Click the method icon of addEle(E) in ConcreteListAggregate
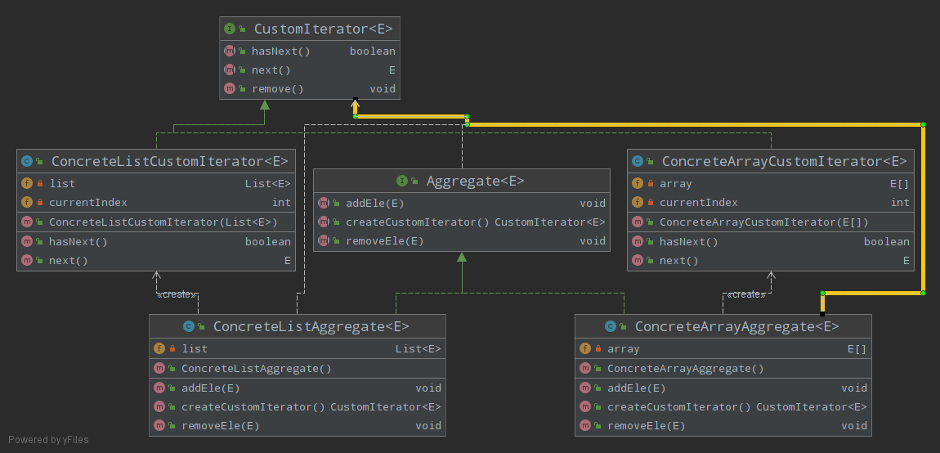This screenshot has width=940, height=453. 159,388
